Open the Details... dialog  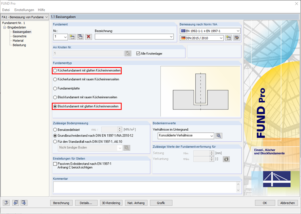86,203
